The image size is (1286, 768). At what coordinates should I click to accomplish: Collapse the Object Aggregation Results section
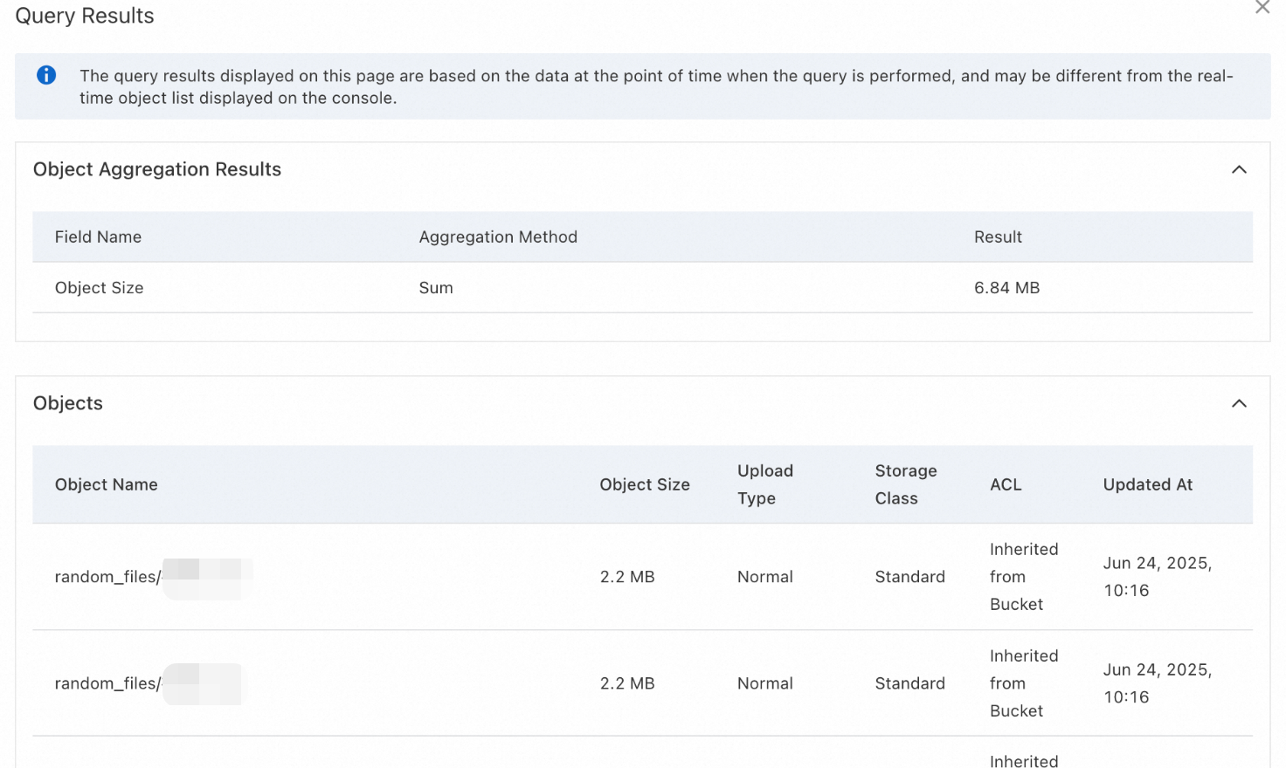point(1238,169)
